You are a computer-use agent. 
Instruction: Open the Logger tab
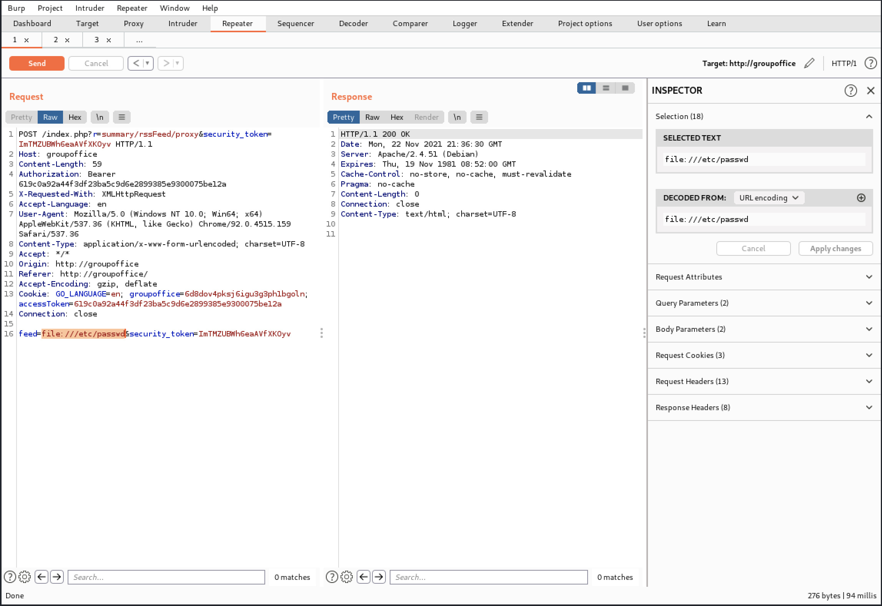pos(465,23)
